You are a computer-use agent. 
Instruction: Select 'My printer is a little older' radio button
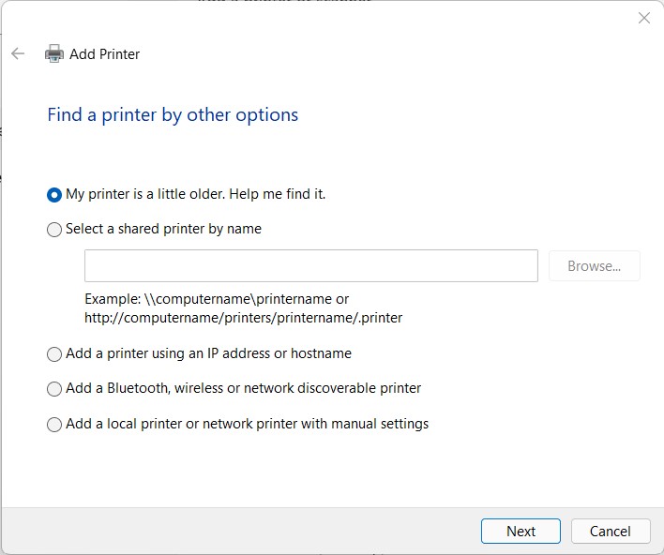point(54,195)
